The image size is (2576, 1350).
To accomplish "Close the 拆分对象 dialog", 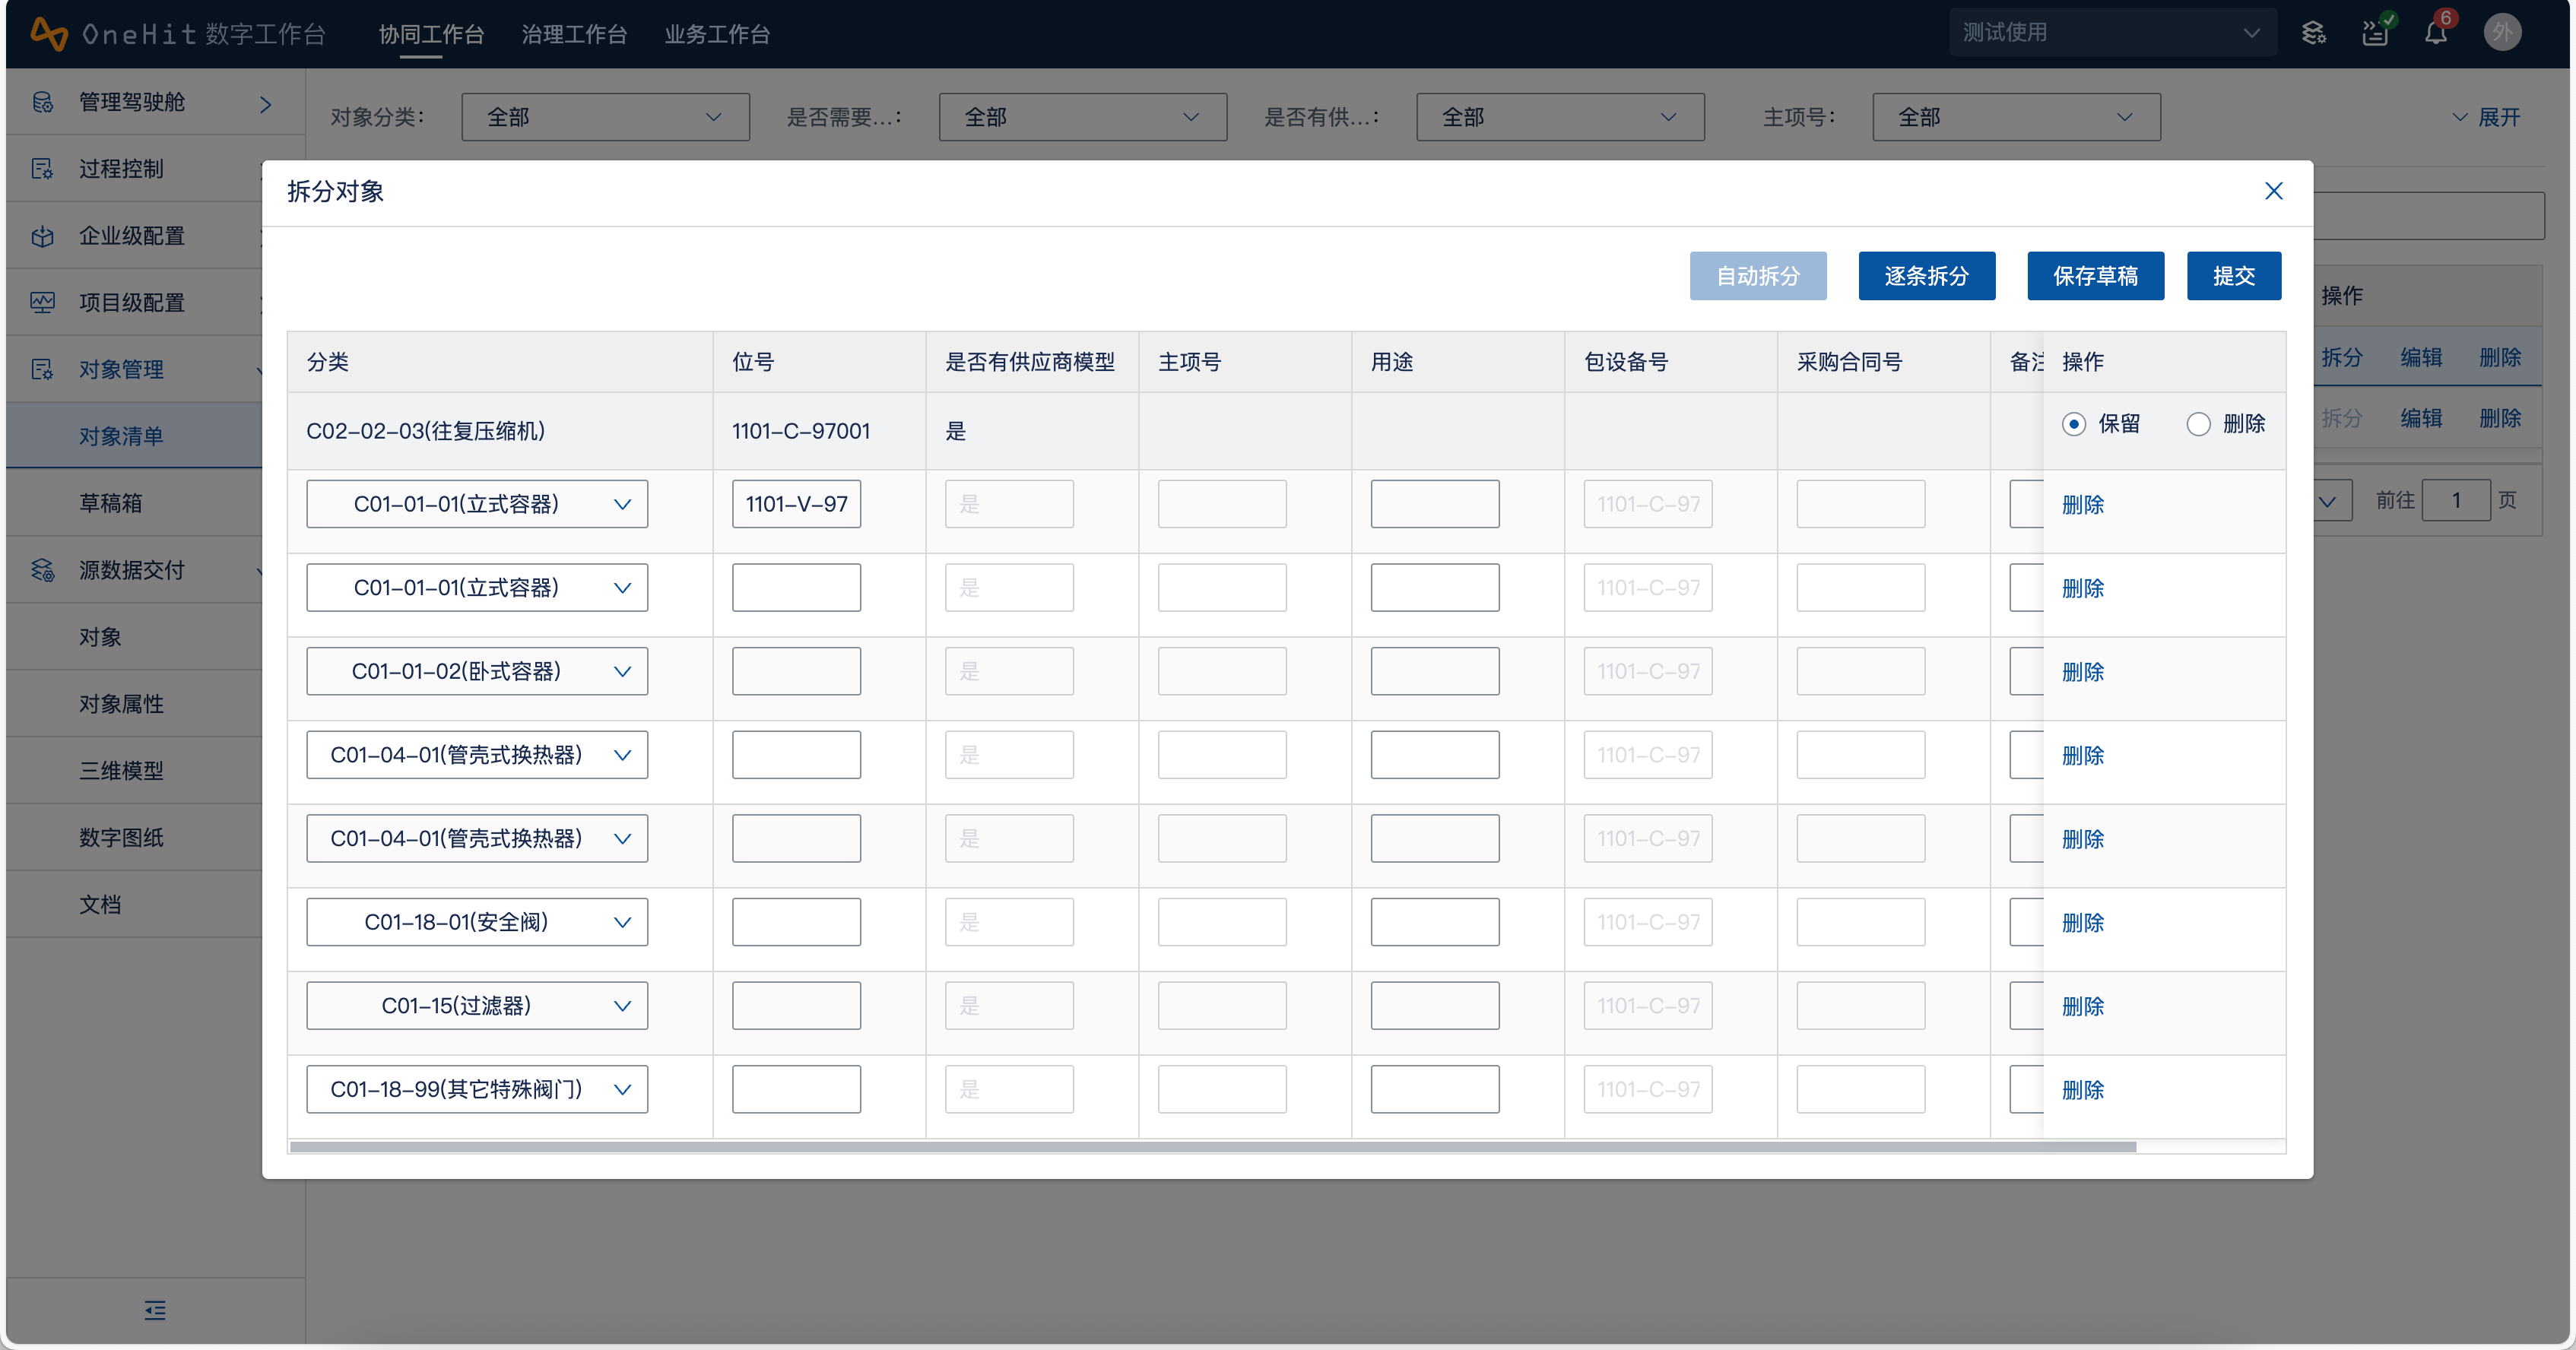I will [x=2273, y=191].
